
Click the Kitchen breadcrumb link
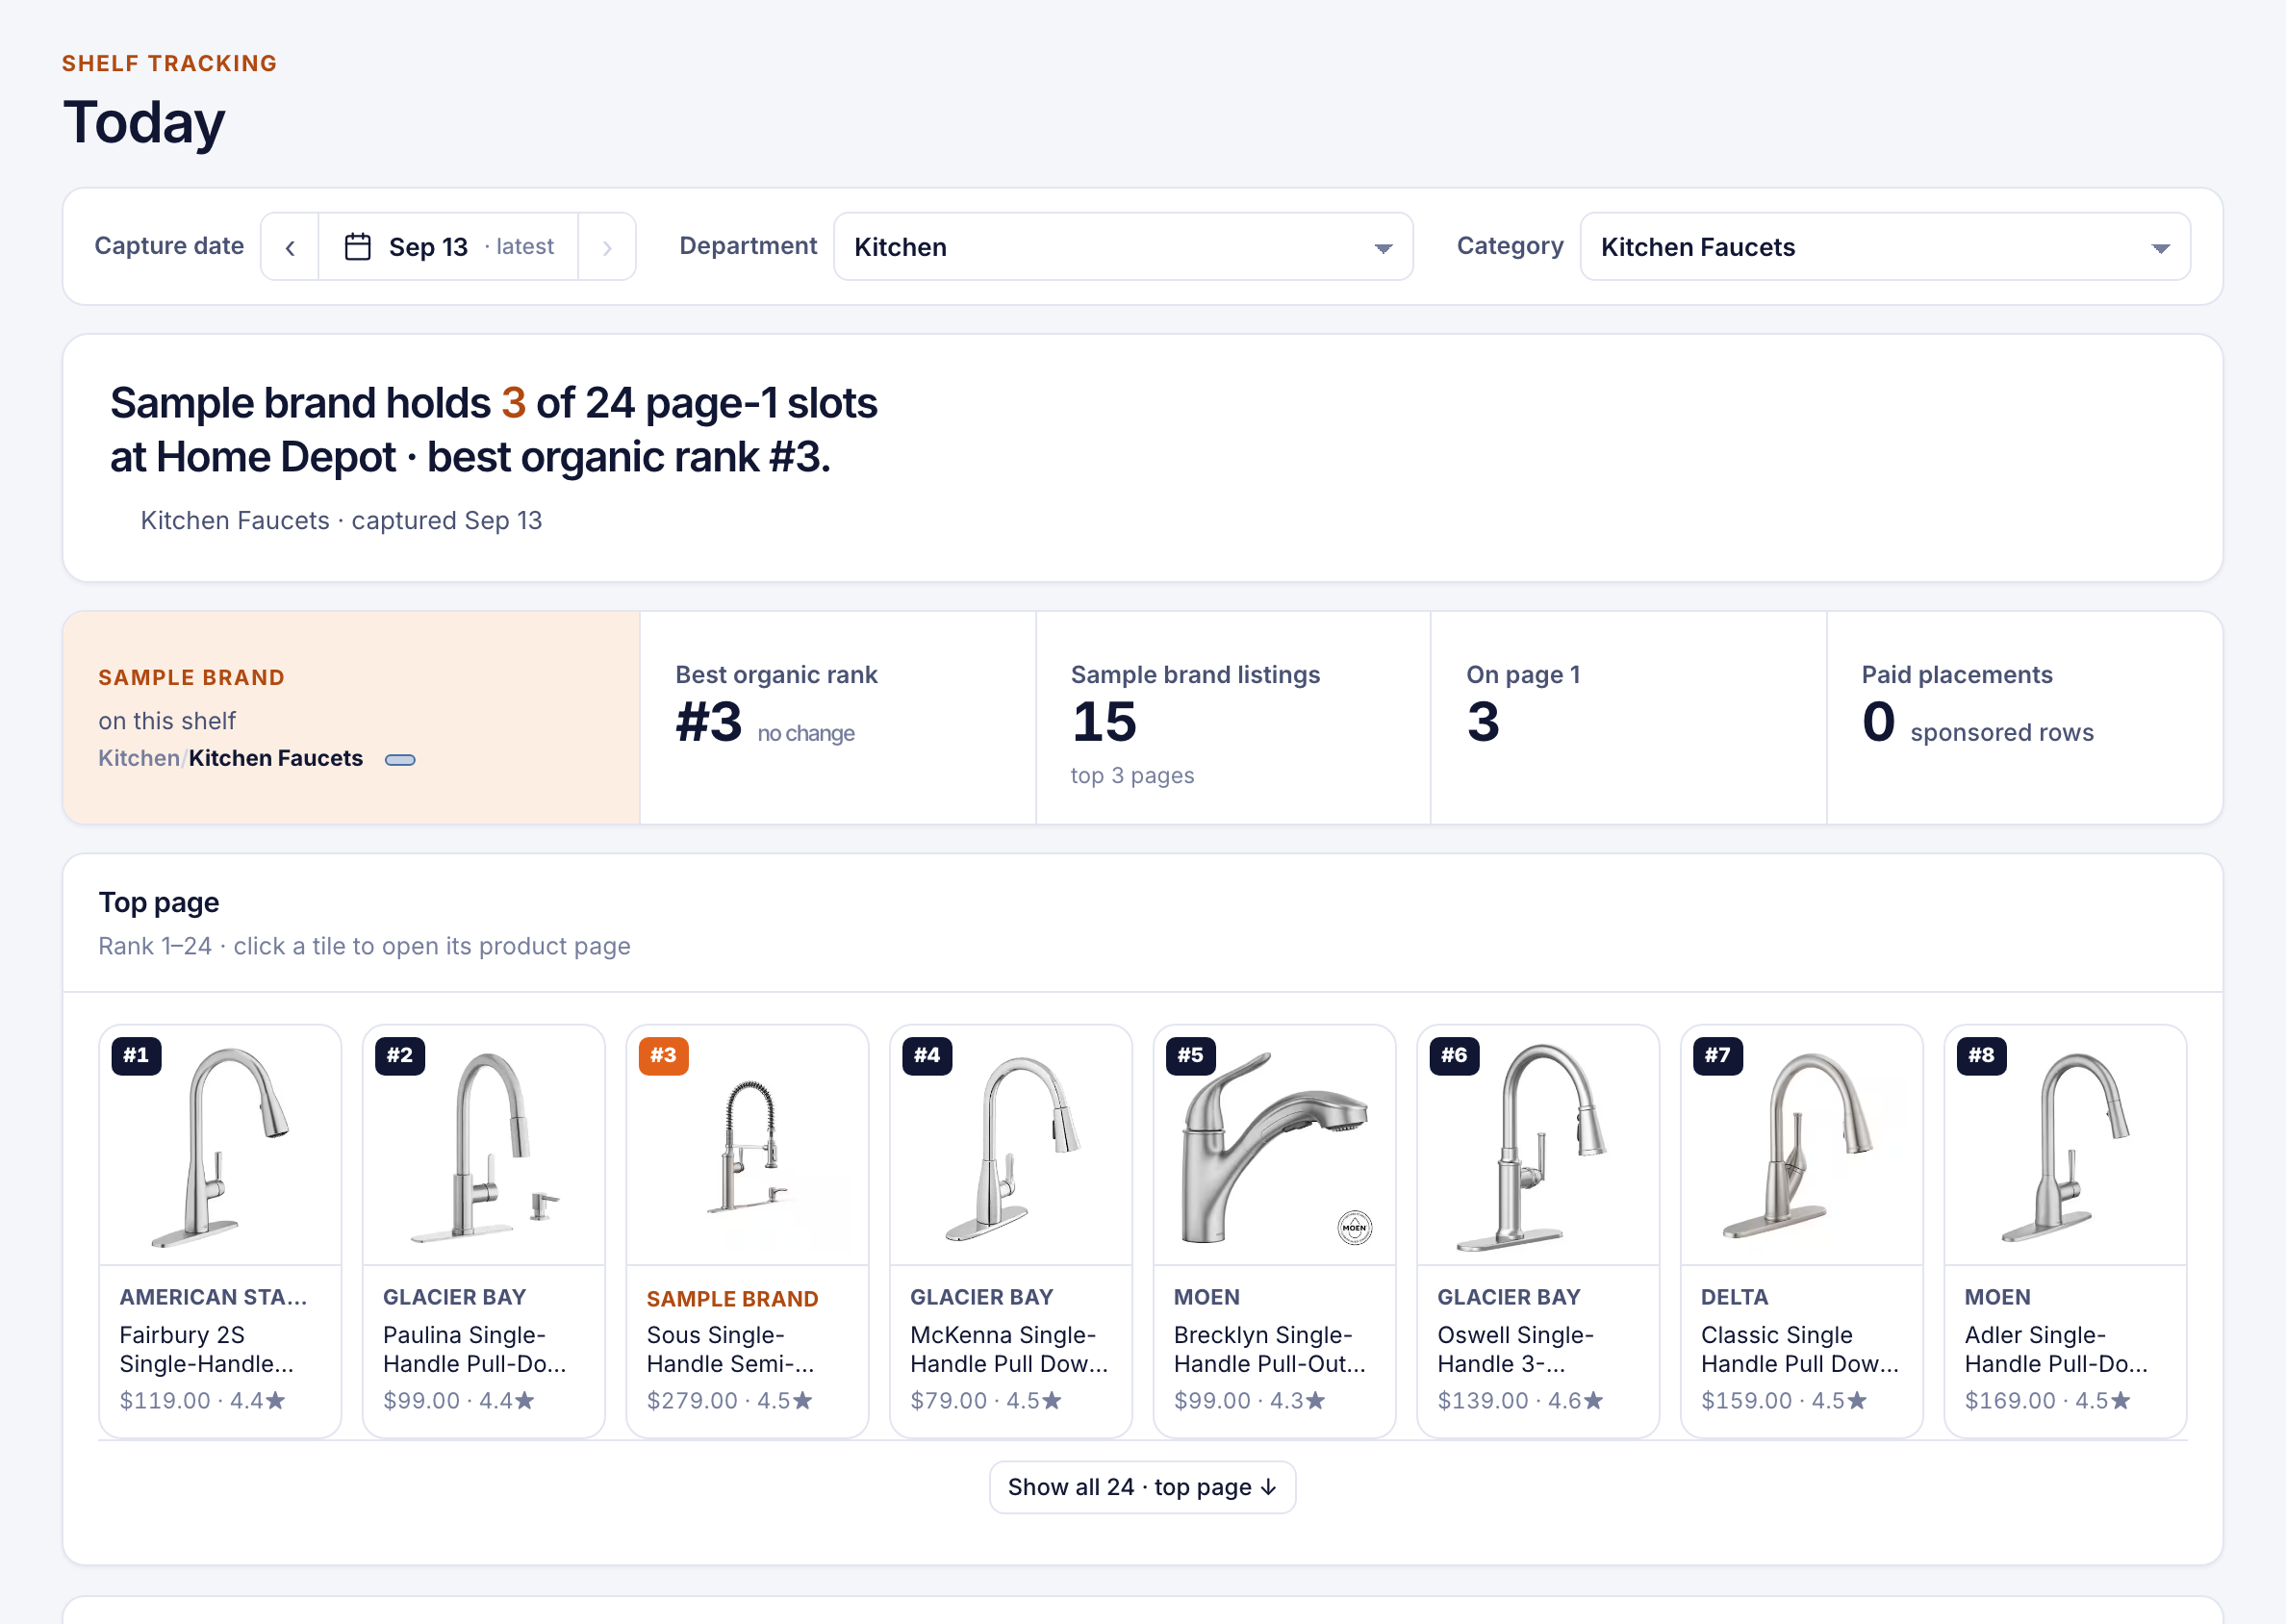click(138, 758)
